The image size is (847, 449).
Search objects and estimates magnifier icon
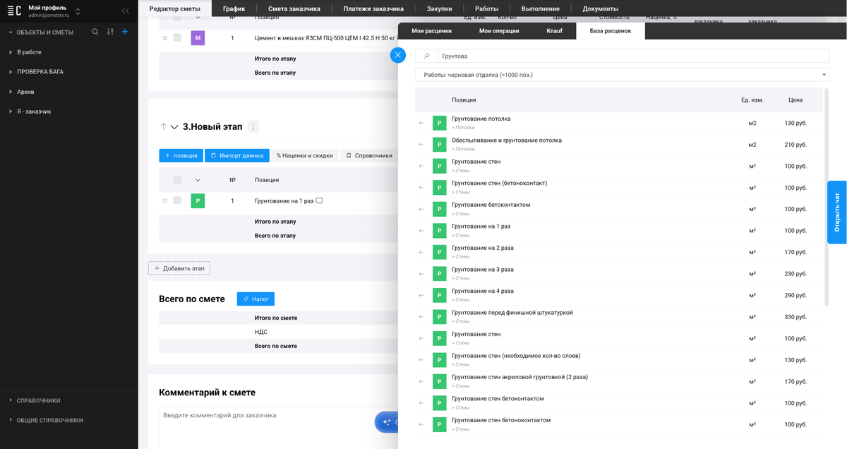pos(95,32)
